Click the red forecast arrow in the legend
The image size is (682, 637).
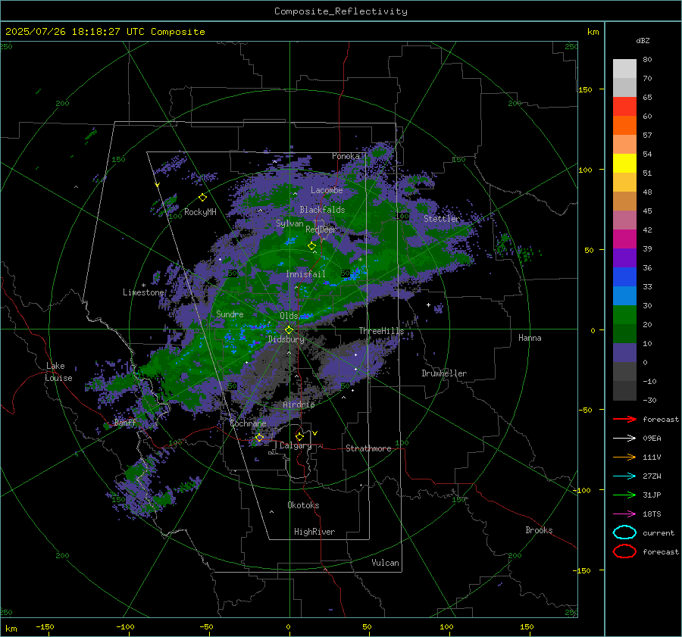(x=624, y=419)
